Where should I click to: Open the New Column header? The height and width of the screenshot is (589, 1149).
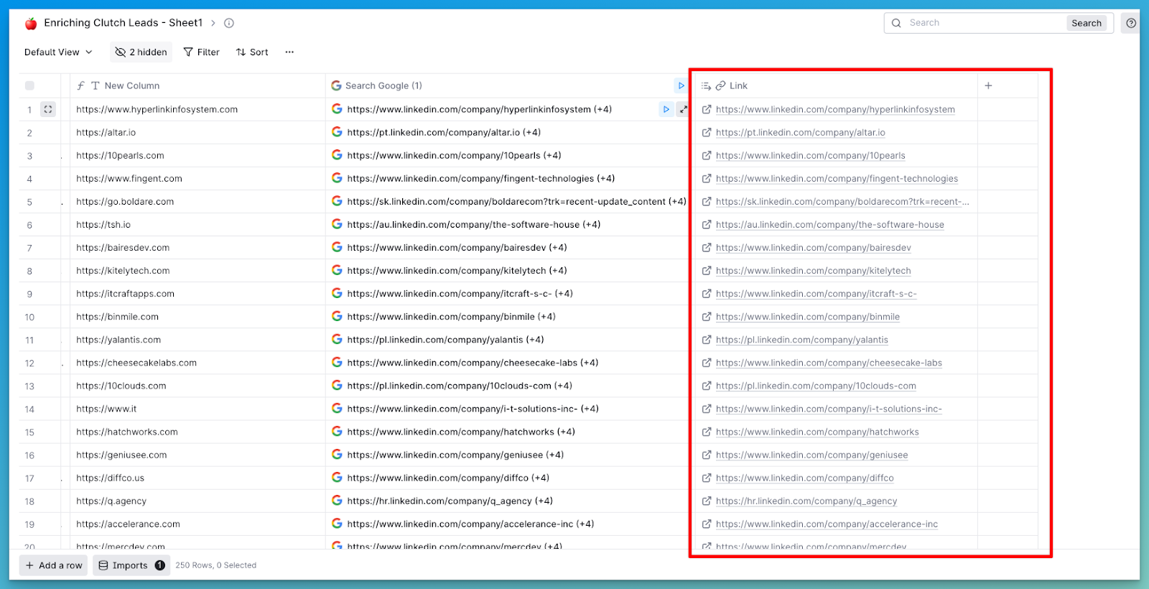197,85
